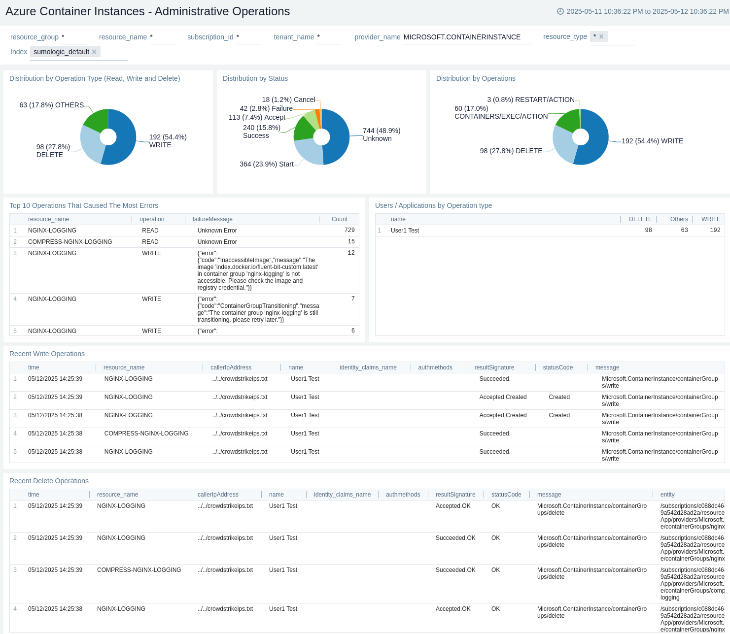Click the InaccessibleImage error message cell
Screen dimensions: 730x634
click(258, 270)
